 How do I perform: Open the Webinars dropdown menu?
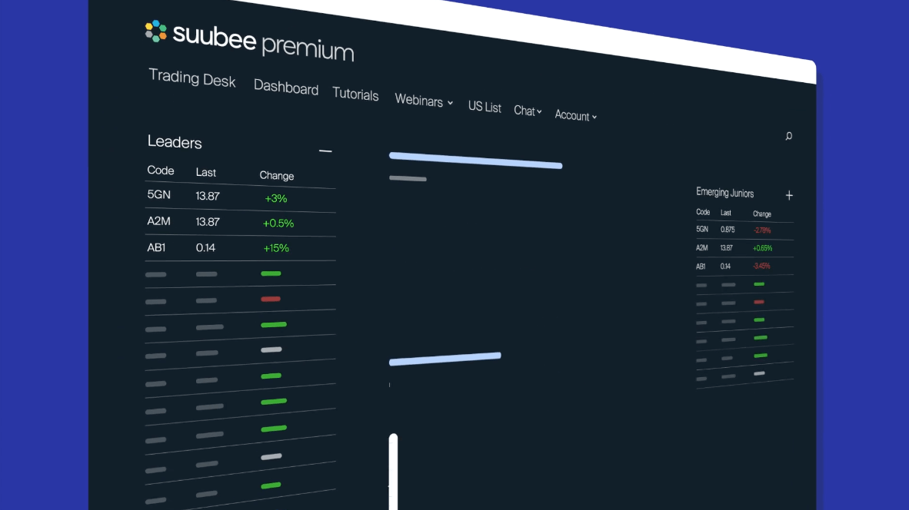coord(424,101)
